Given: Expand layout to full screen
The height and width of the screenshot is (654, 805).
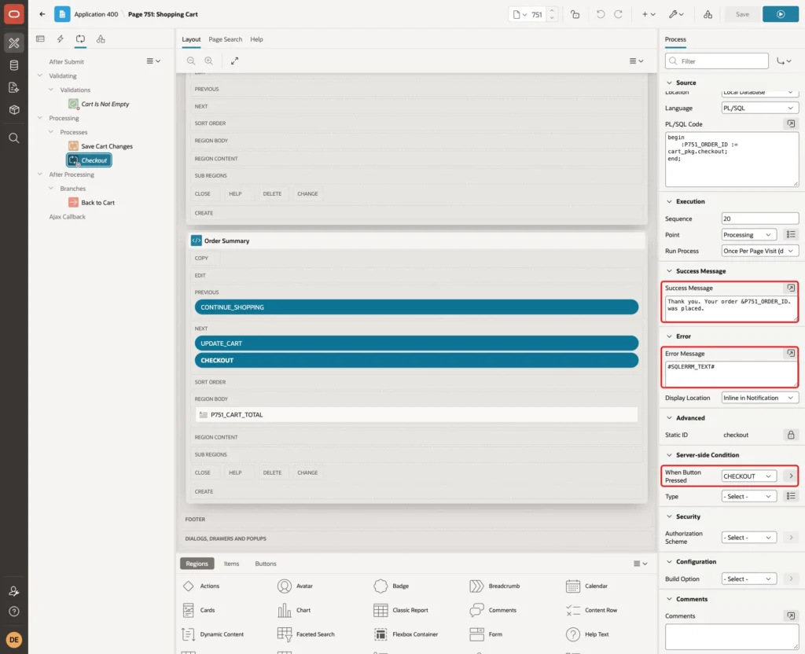Looking at the screenshot, I should point(234,61).
